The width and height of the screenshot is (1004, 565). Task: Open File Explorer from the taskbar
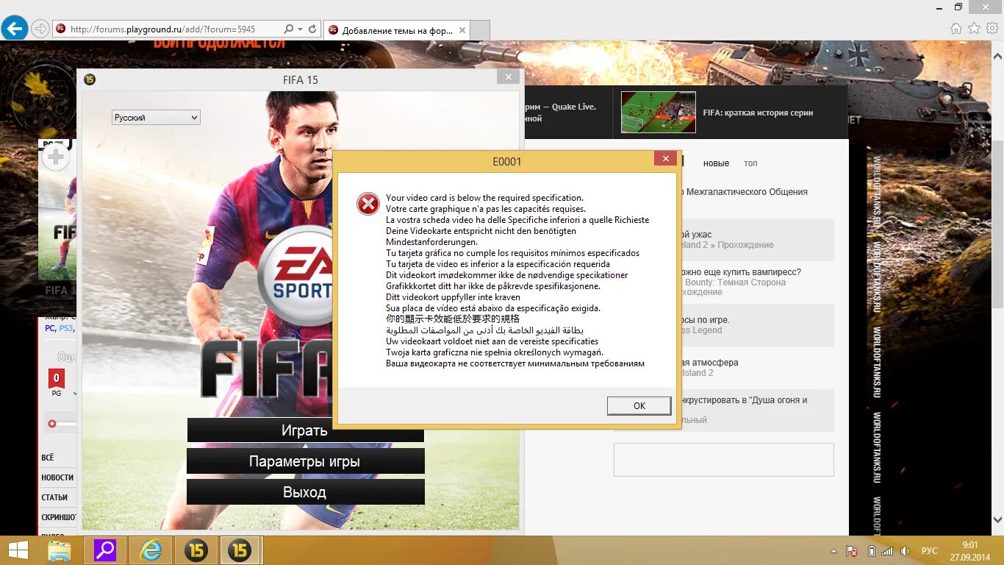[60, 550]
